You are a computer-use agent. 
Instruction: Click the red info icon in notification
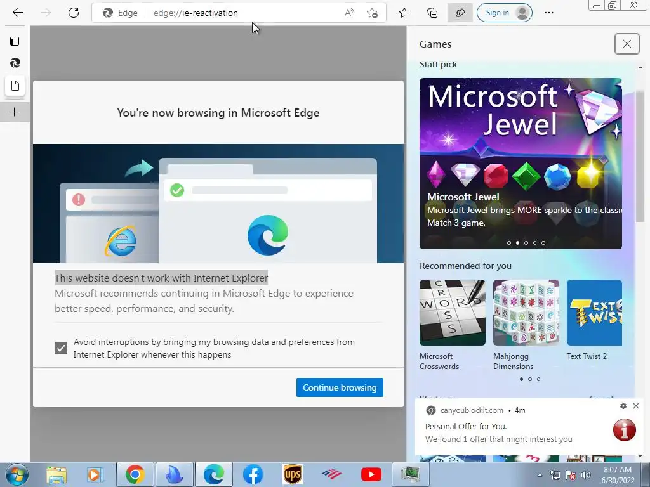tap(625, 430)
